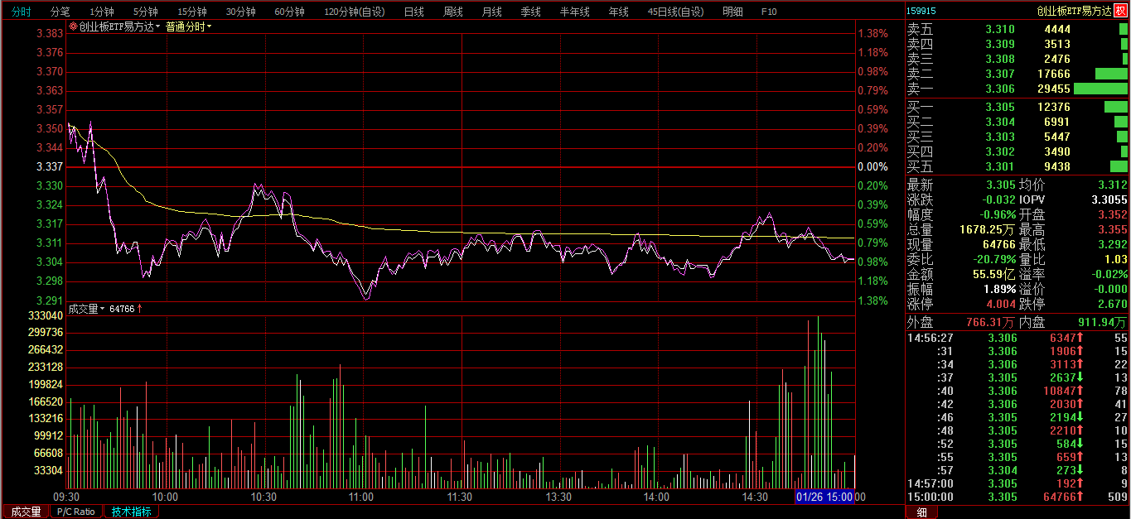Switch to 周线 weekly chart
Viewport: 1131px width, 519px height.
coord(452,12)
